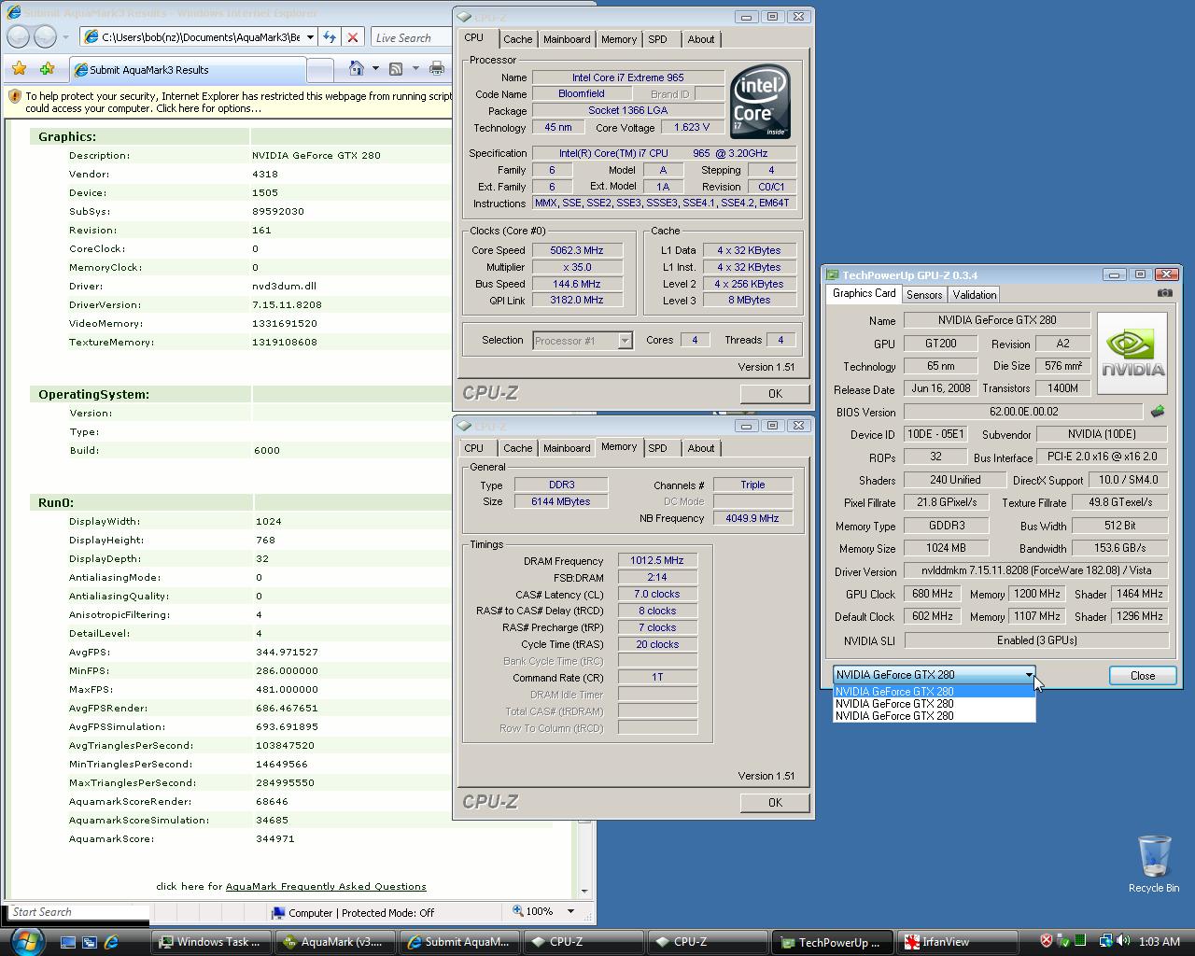Click the RSS feeds icon
The image size is (1195, 956).
click(x=396, y=68)
